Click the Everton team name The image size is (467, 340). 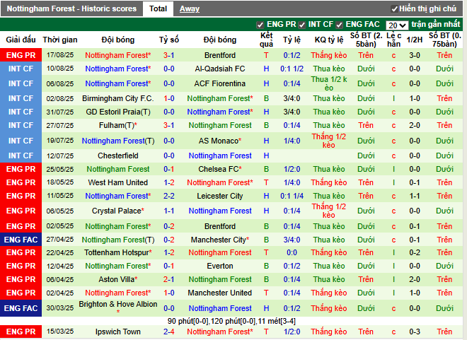[220, 266]
